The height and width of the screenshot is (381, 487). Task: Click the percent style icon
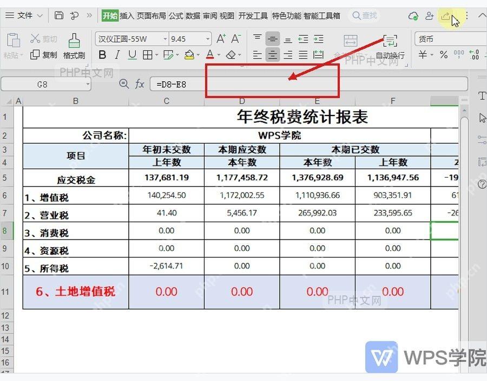444,55
